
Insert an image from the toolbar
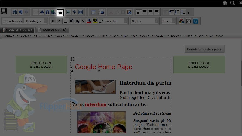[x=69, y=12]
